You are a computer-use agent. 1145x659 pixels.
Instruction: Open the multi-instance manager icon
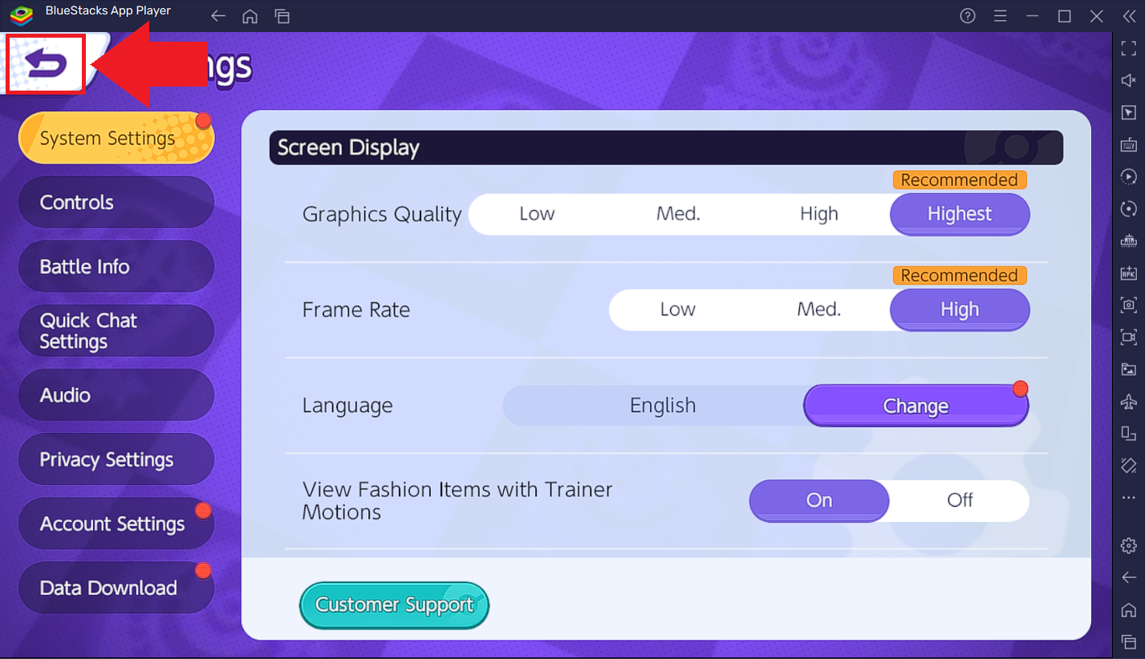pos(1129,241)
